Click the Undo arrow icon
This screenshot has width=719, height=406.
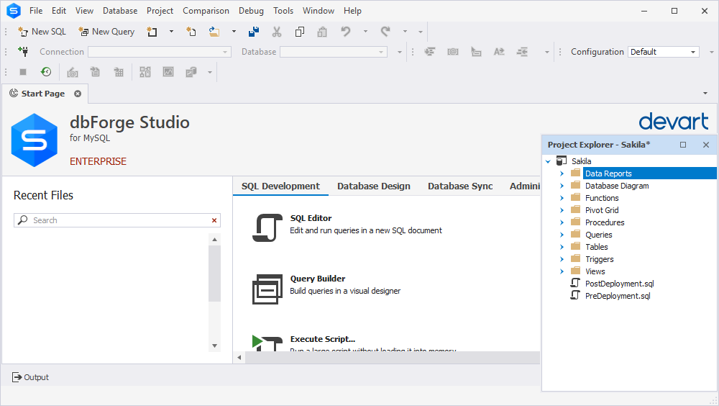click(x=346, y=32)
